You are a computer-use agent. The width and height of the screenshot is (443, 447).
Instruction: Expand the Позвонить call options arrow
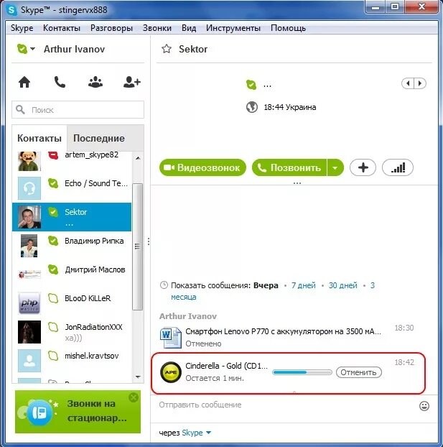click(335, 167)
